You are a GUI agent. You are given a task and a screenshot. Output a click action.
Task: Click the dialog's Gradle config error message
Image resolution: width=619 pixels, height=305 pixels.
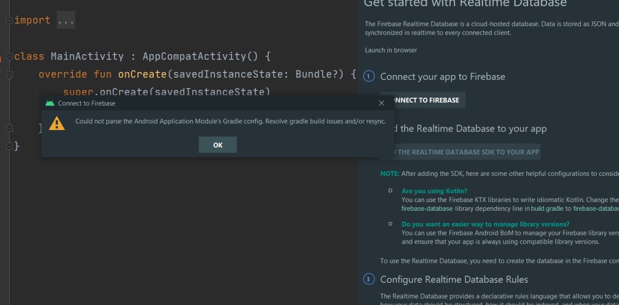coord(231,121)
